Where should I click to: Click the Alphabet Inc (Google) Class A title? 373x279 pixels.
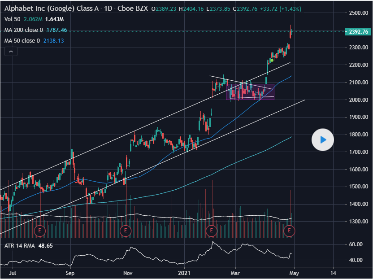point(52,9)
